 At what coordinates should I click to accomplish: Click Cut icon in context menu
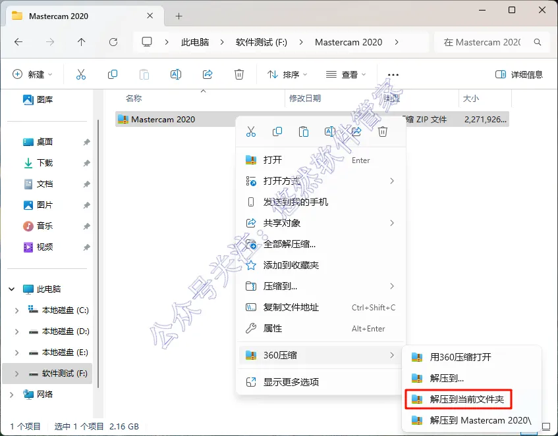[251, 132]
